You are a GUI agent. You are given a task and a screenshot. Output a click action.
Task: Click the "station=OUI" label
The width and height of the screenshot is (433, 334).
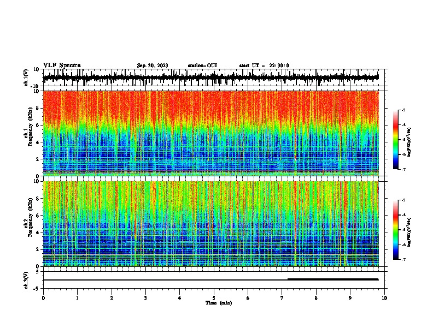202,65
